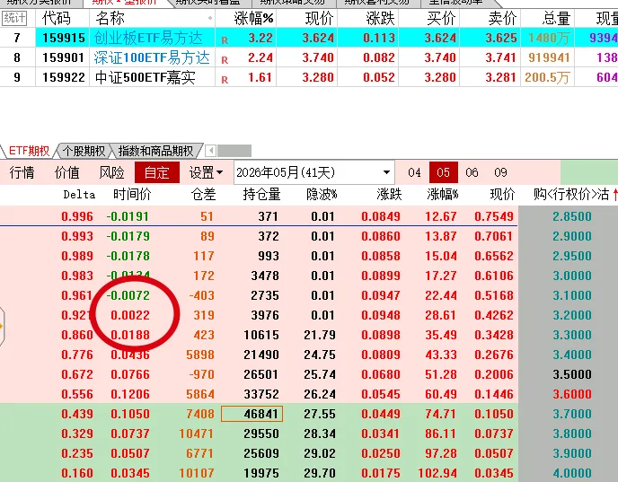Switch to the ETF期权 tab
The width and height of the screenshot is (618, 482).
[x=29, y=151]
